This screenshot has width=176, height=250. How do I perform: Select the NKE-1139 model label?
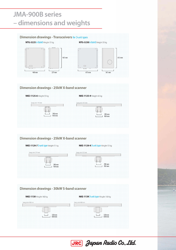[x=84, y=197]
